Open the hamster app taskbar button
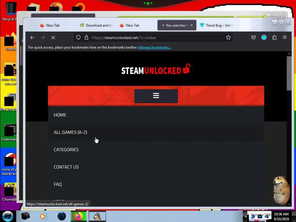The height and width of the screenshot is (222, 296). [97, 216]
